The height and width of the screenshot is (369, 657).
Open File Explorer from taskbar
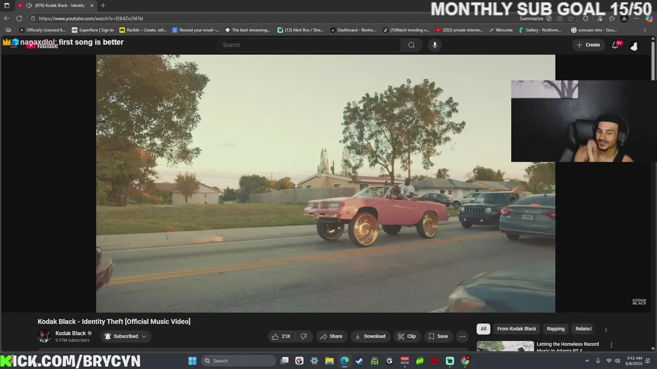330,361
